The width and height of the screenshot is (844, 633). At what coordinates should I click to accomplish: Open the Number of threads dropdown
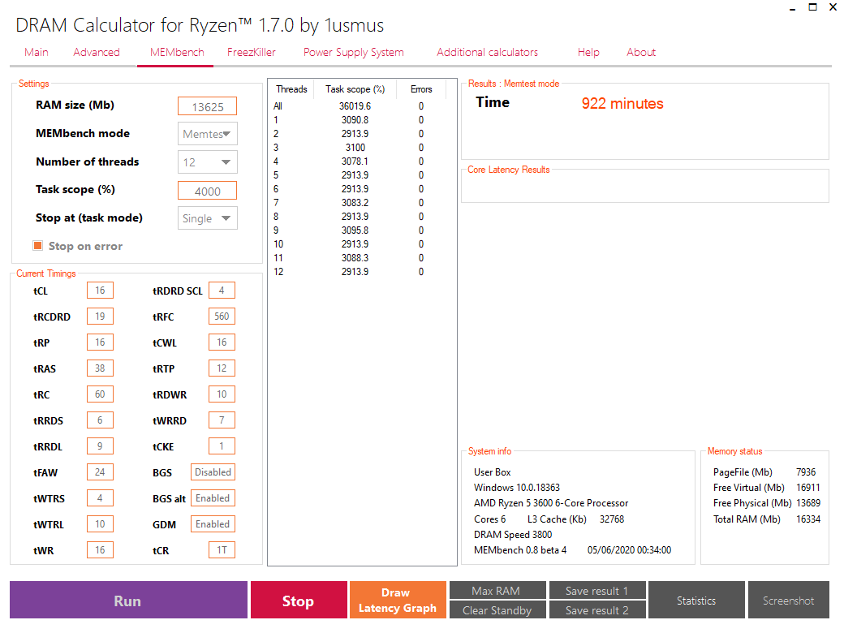click(x=207, y=162)
